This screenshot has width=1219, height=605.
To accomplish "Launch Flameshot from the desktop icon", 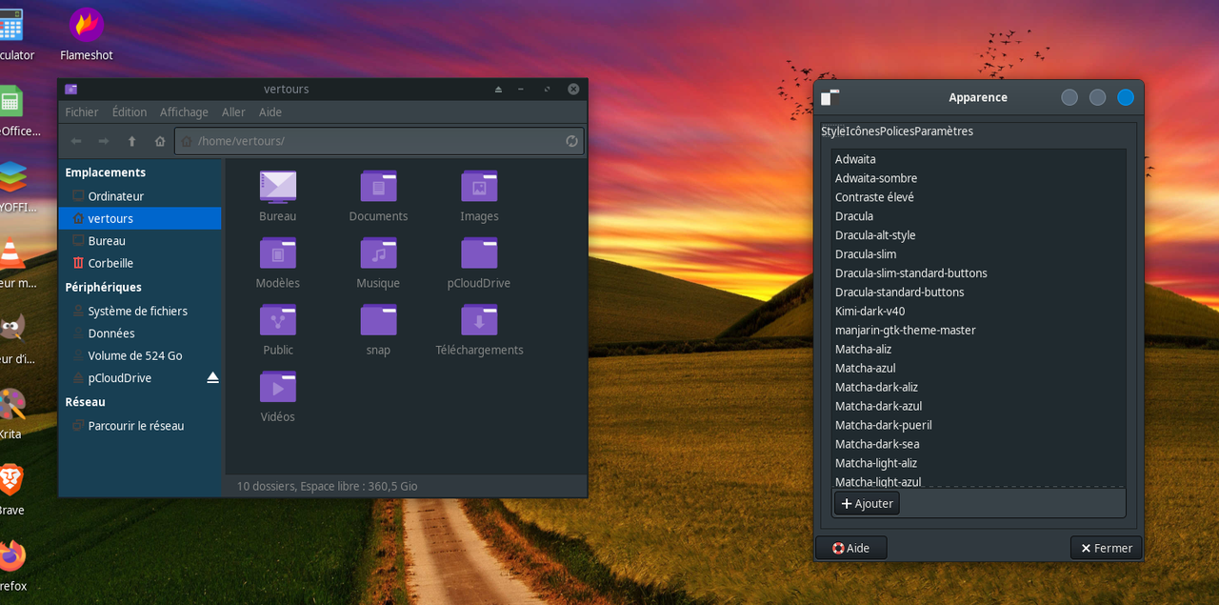I will [x=87, y=24].
